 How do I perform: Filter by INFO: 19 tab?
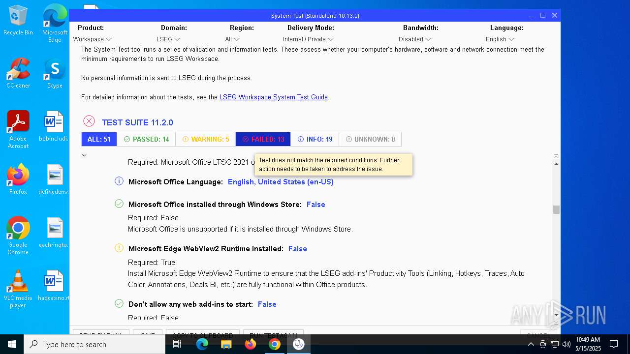coord(315,139)
